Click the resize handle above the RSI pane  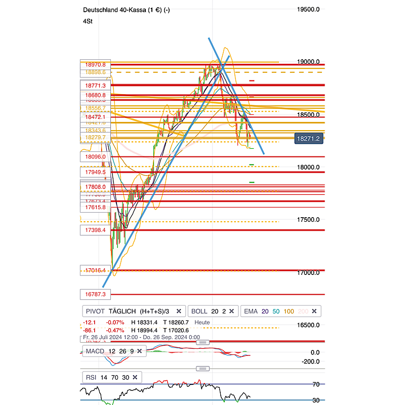tap(202, 368)
